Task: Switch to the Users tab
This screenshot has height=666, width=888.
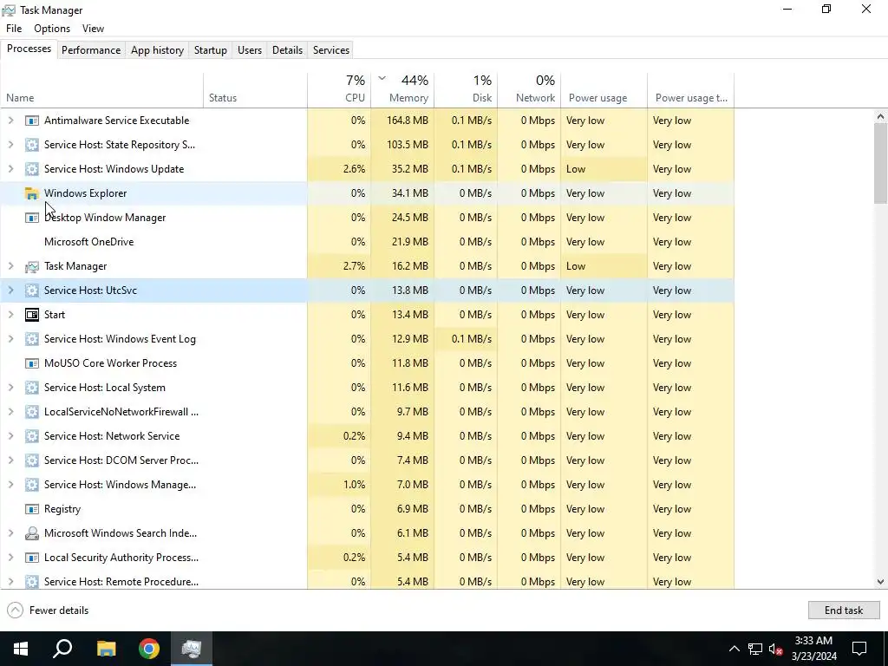Action: coord(250,49)
